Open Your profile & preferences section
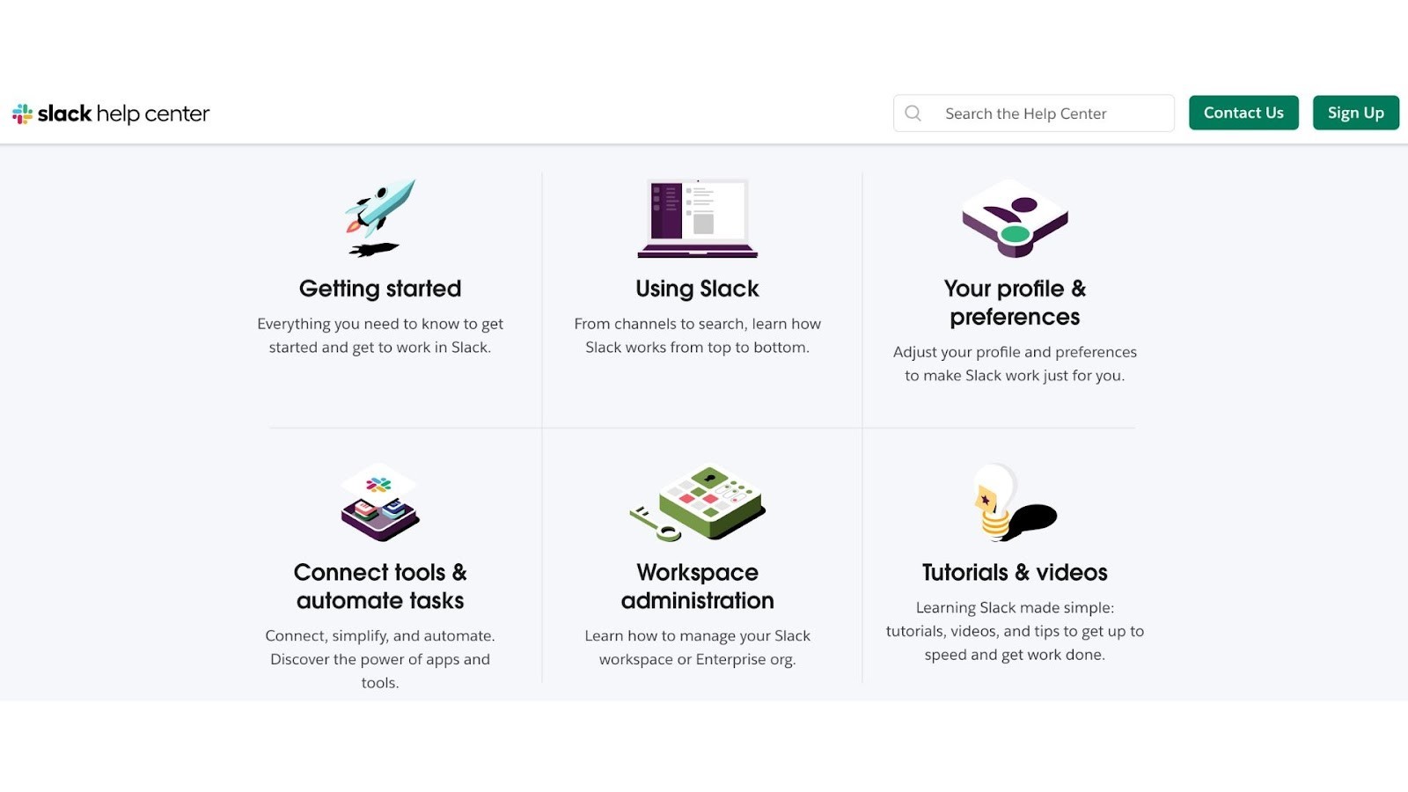Screen dimensions: 1408x792 point(1014,302)
